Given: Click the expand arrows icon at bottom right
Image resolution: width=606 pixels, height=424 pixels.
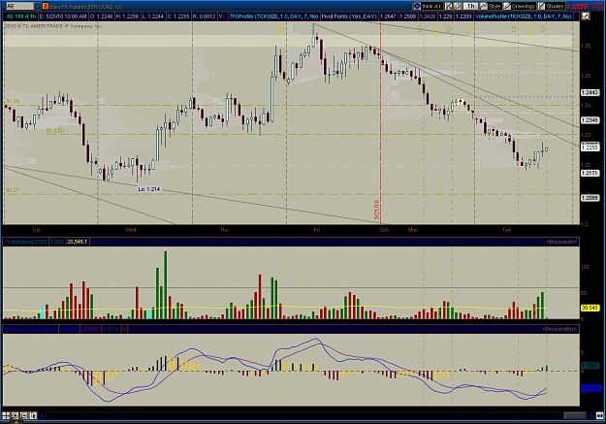Looking at the screenshot, I should pos(599,416).
